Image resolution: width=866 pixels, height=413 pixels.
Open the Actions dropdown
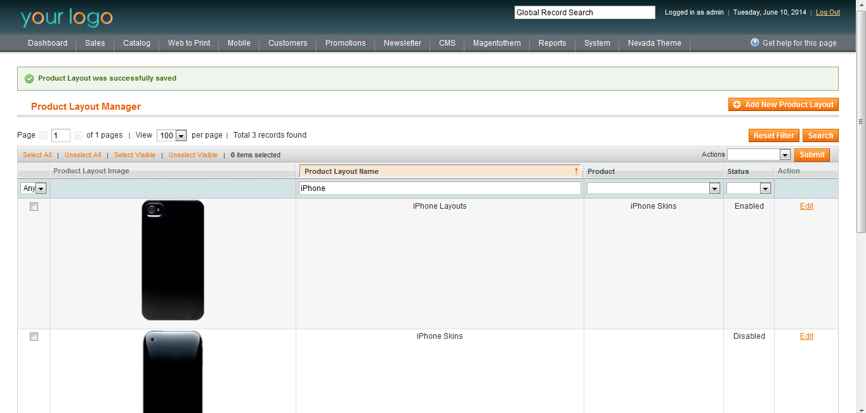759,155
